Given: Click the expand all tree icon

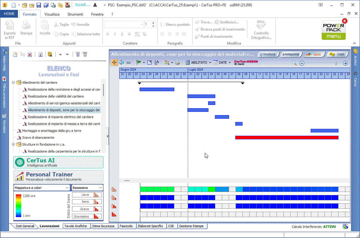Looking at the screenshot, I should pos(77,54).
